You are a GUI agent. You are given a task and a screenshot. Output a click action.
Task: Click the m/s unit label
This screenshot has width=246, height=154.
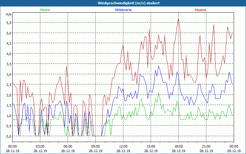tap(9, 14)
